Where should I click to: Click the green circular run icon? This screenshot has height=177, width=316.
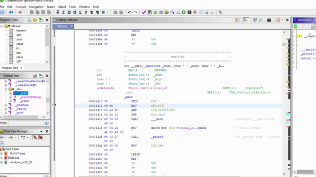click(184, 12)
